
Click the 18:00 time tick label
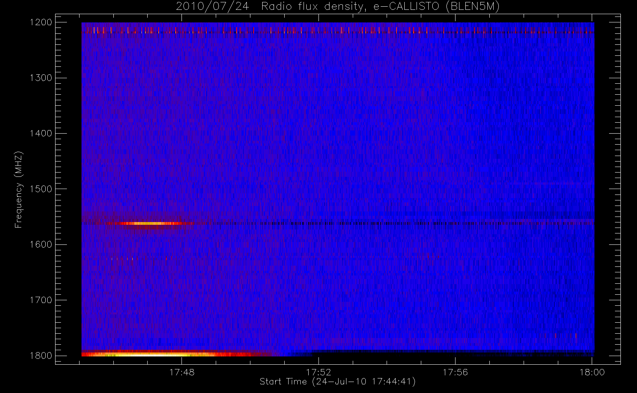click(592, 372)
